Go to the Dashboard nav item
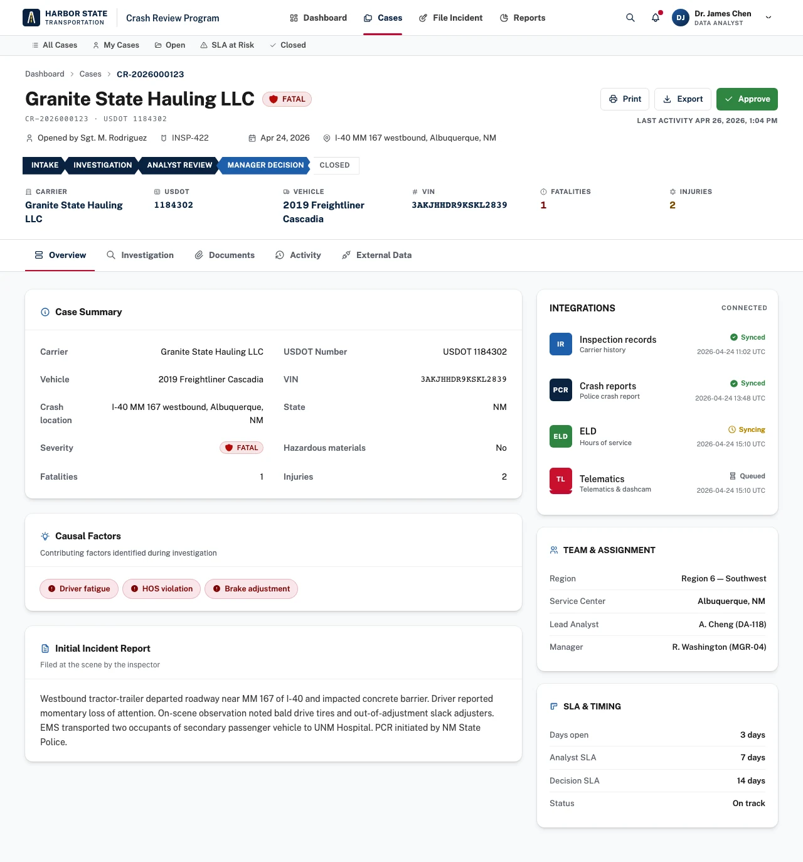The width and height of the screenshot is (803, 862). 318,18
